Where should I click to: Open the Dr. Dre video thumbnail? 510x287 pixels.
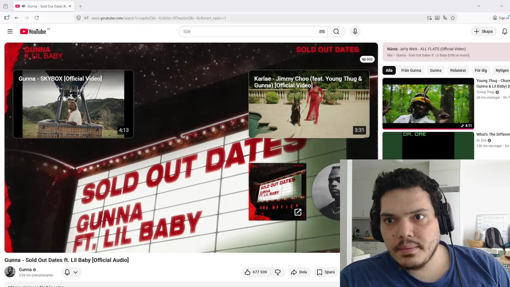tap(428, 145)
